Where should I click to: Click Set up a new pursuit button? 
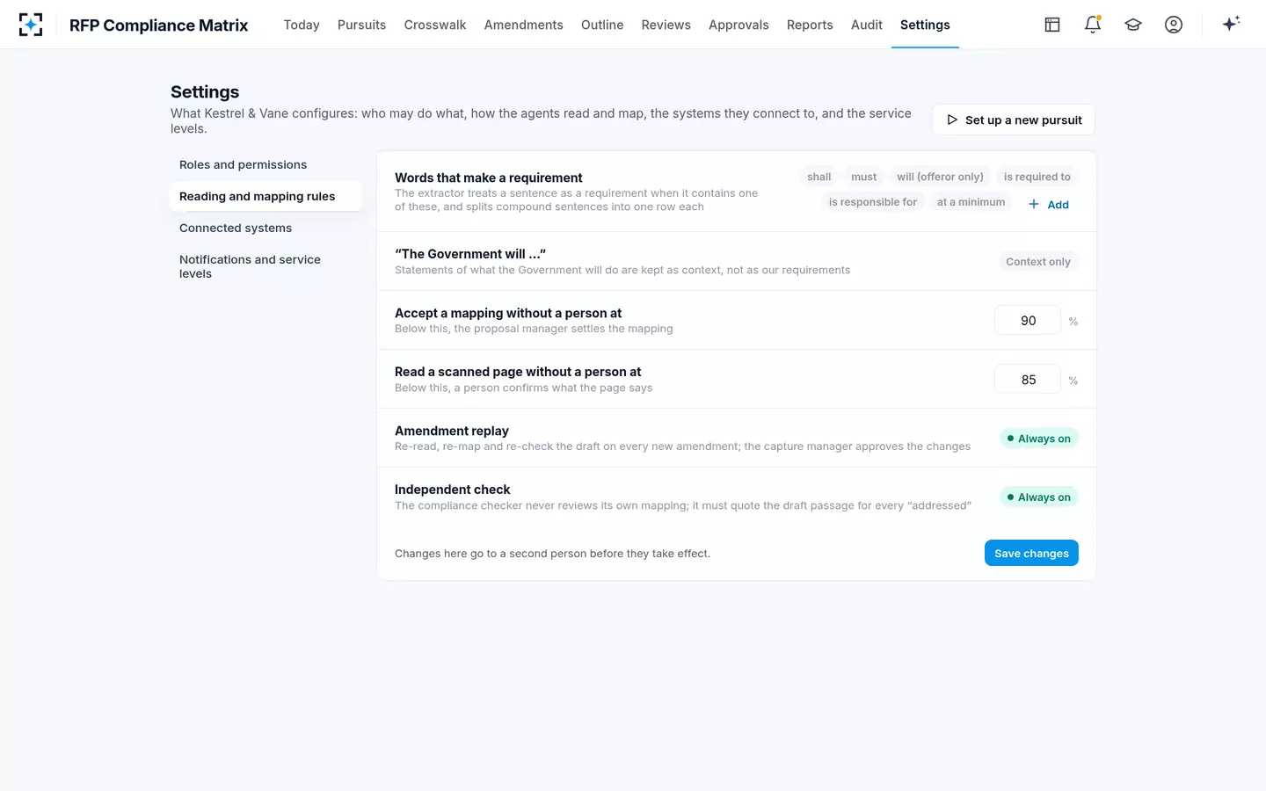[x=1014, y=120]
